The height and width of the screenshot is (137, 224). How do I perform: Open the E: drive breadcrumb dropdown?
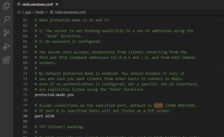point(19,12)
